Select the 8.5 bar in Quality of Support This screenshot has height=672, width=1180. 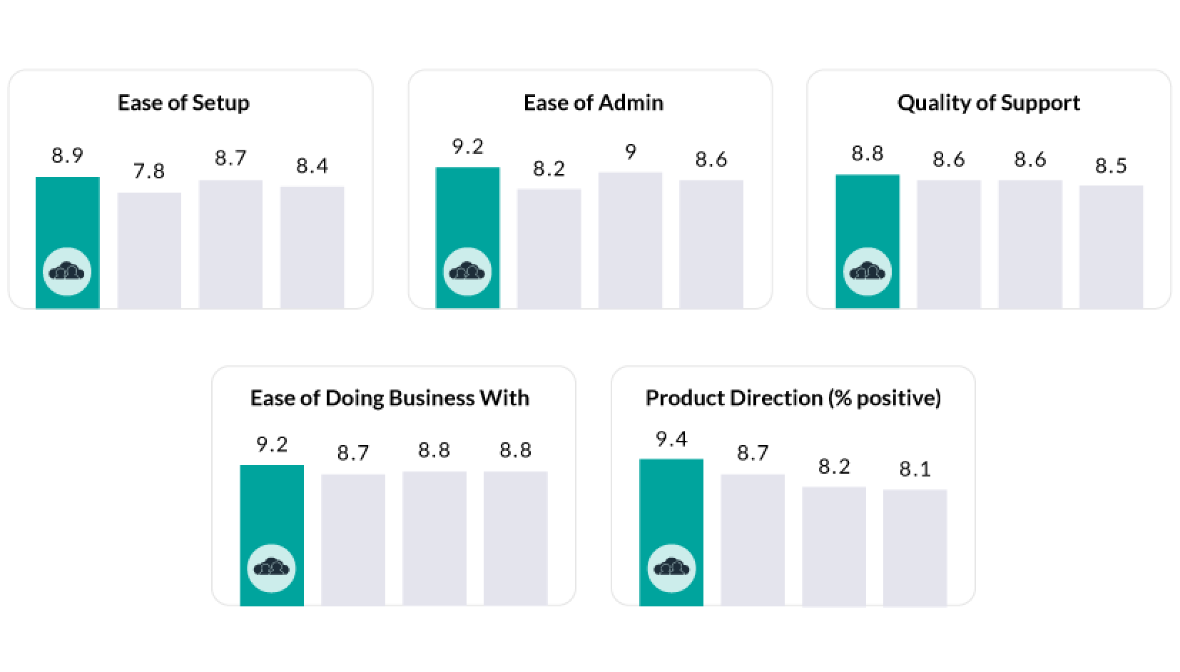coord(1111,247)
